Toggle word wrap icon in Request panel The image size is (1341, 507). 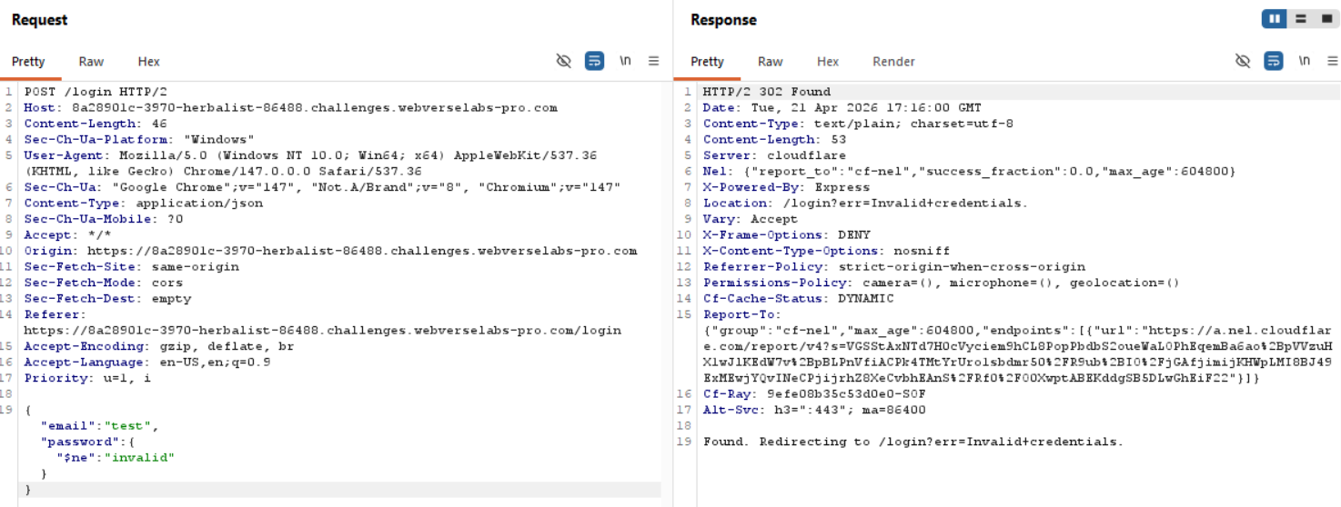594,61
